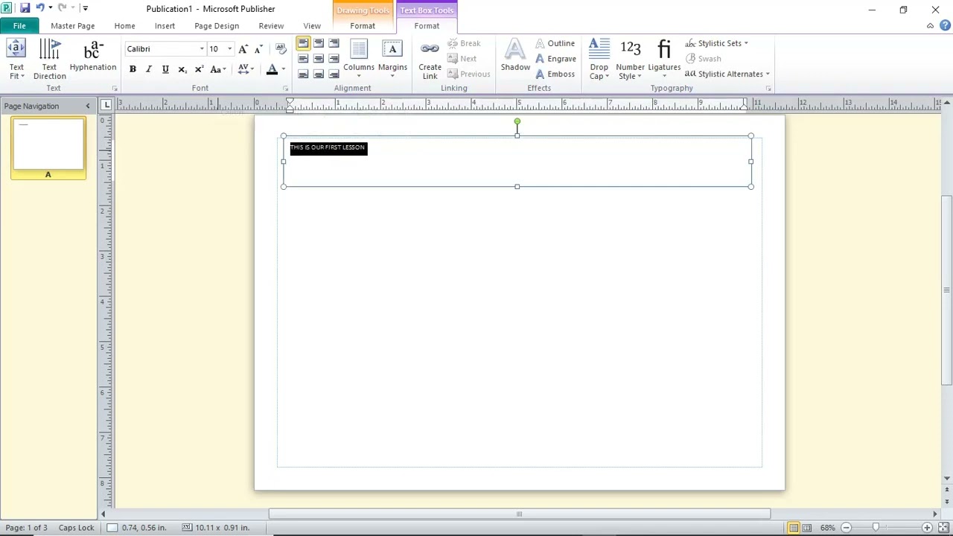Switch to Review tab
The height and width of the screenshot is (536, 953).
(271, 26)
